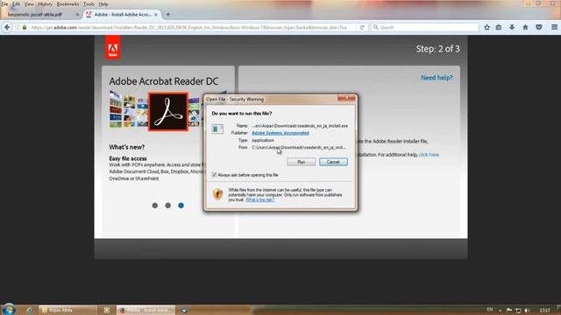Click the Need help? link
Viewport: 561px width, 315px height.
click(x=437, y=78)
